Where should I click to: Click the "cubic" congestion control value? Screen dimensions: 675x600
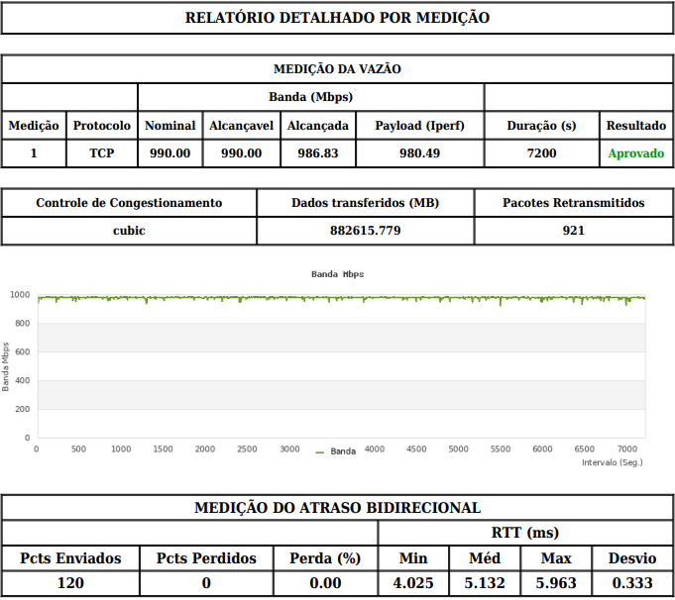pyautogui.click(x=129, y=231)
